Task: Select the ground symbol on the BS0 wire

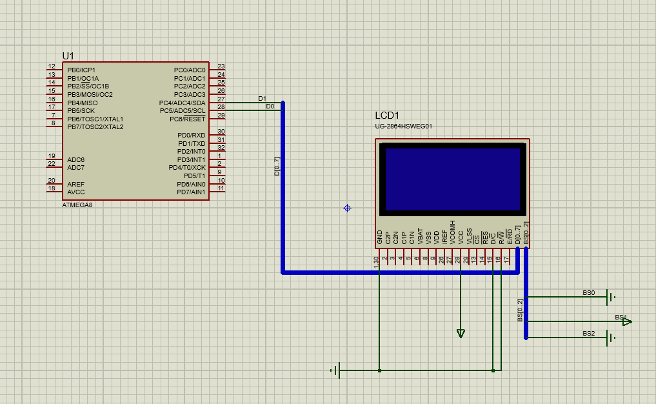Action: tap(610, 298)
